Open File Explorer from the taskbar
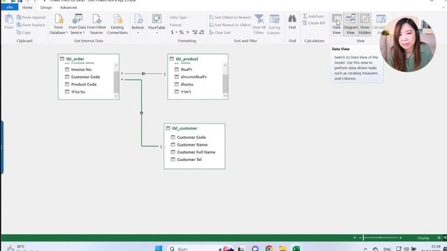The width and height of the screenshot is (447, 251). (282, 248)
